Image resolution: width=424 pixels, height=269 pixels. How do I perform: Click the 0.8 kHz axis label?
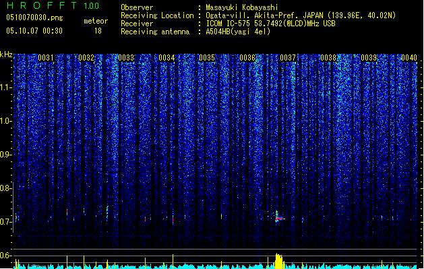pyautogui.click(x=5, y=188)
